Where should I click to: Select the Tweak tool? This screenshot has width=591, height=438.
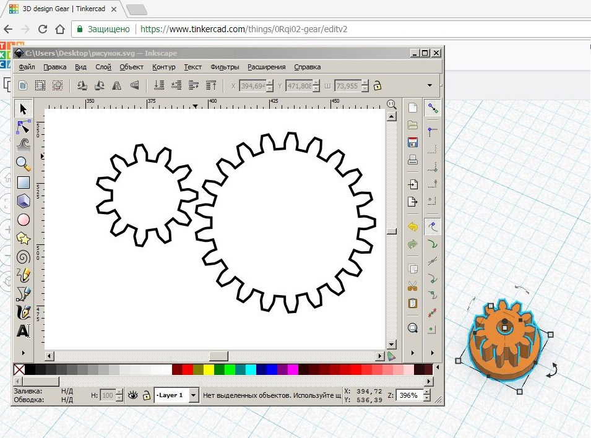click(x=24, y=145)
